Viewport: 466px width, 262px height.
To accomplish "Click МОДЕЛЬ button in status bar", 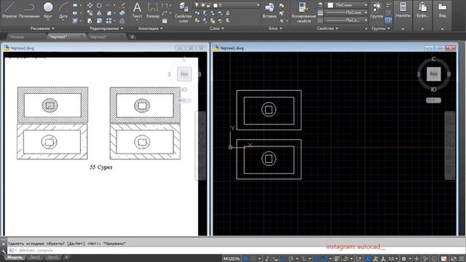I will click(232, 259).
